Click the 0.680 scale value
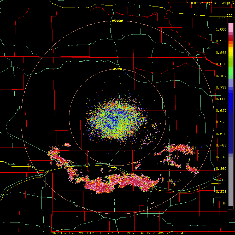Viewport: 235px width, 235px height. 221,99
